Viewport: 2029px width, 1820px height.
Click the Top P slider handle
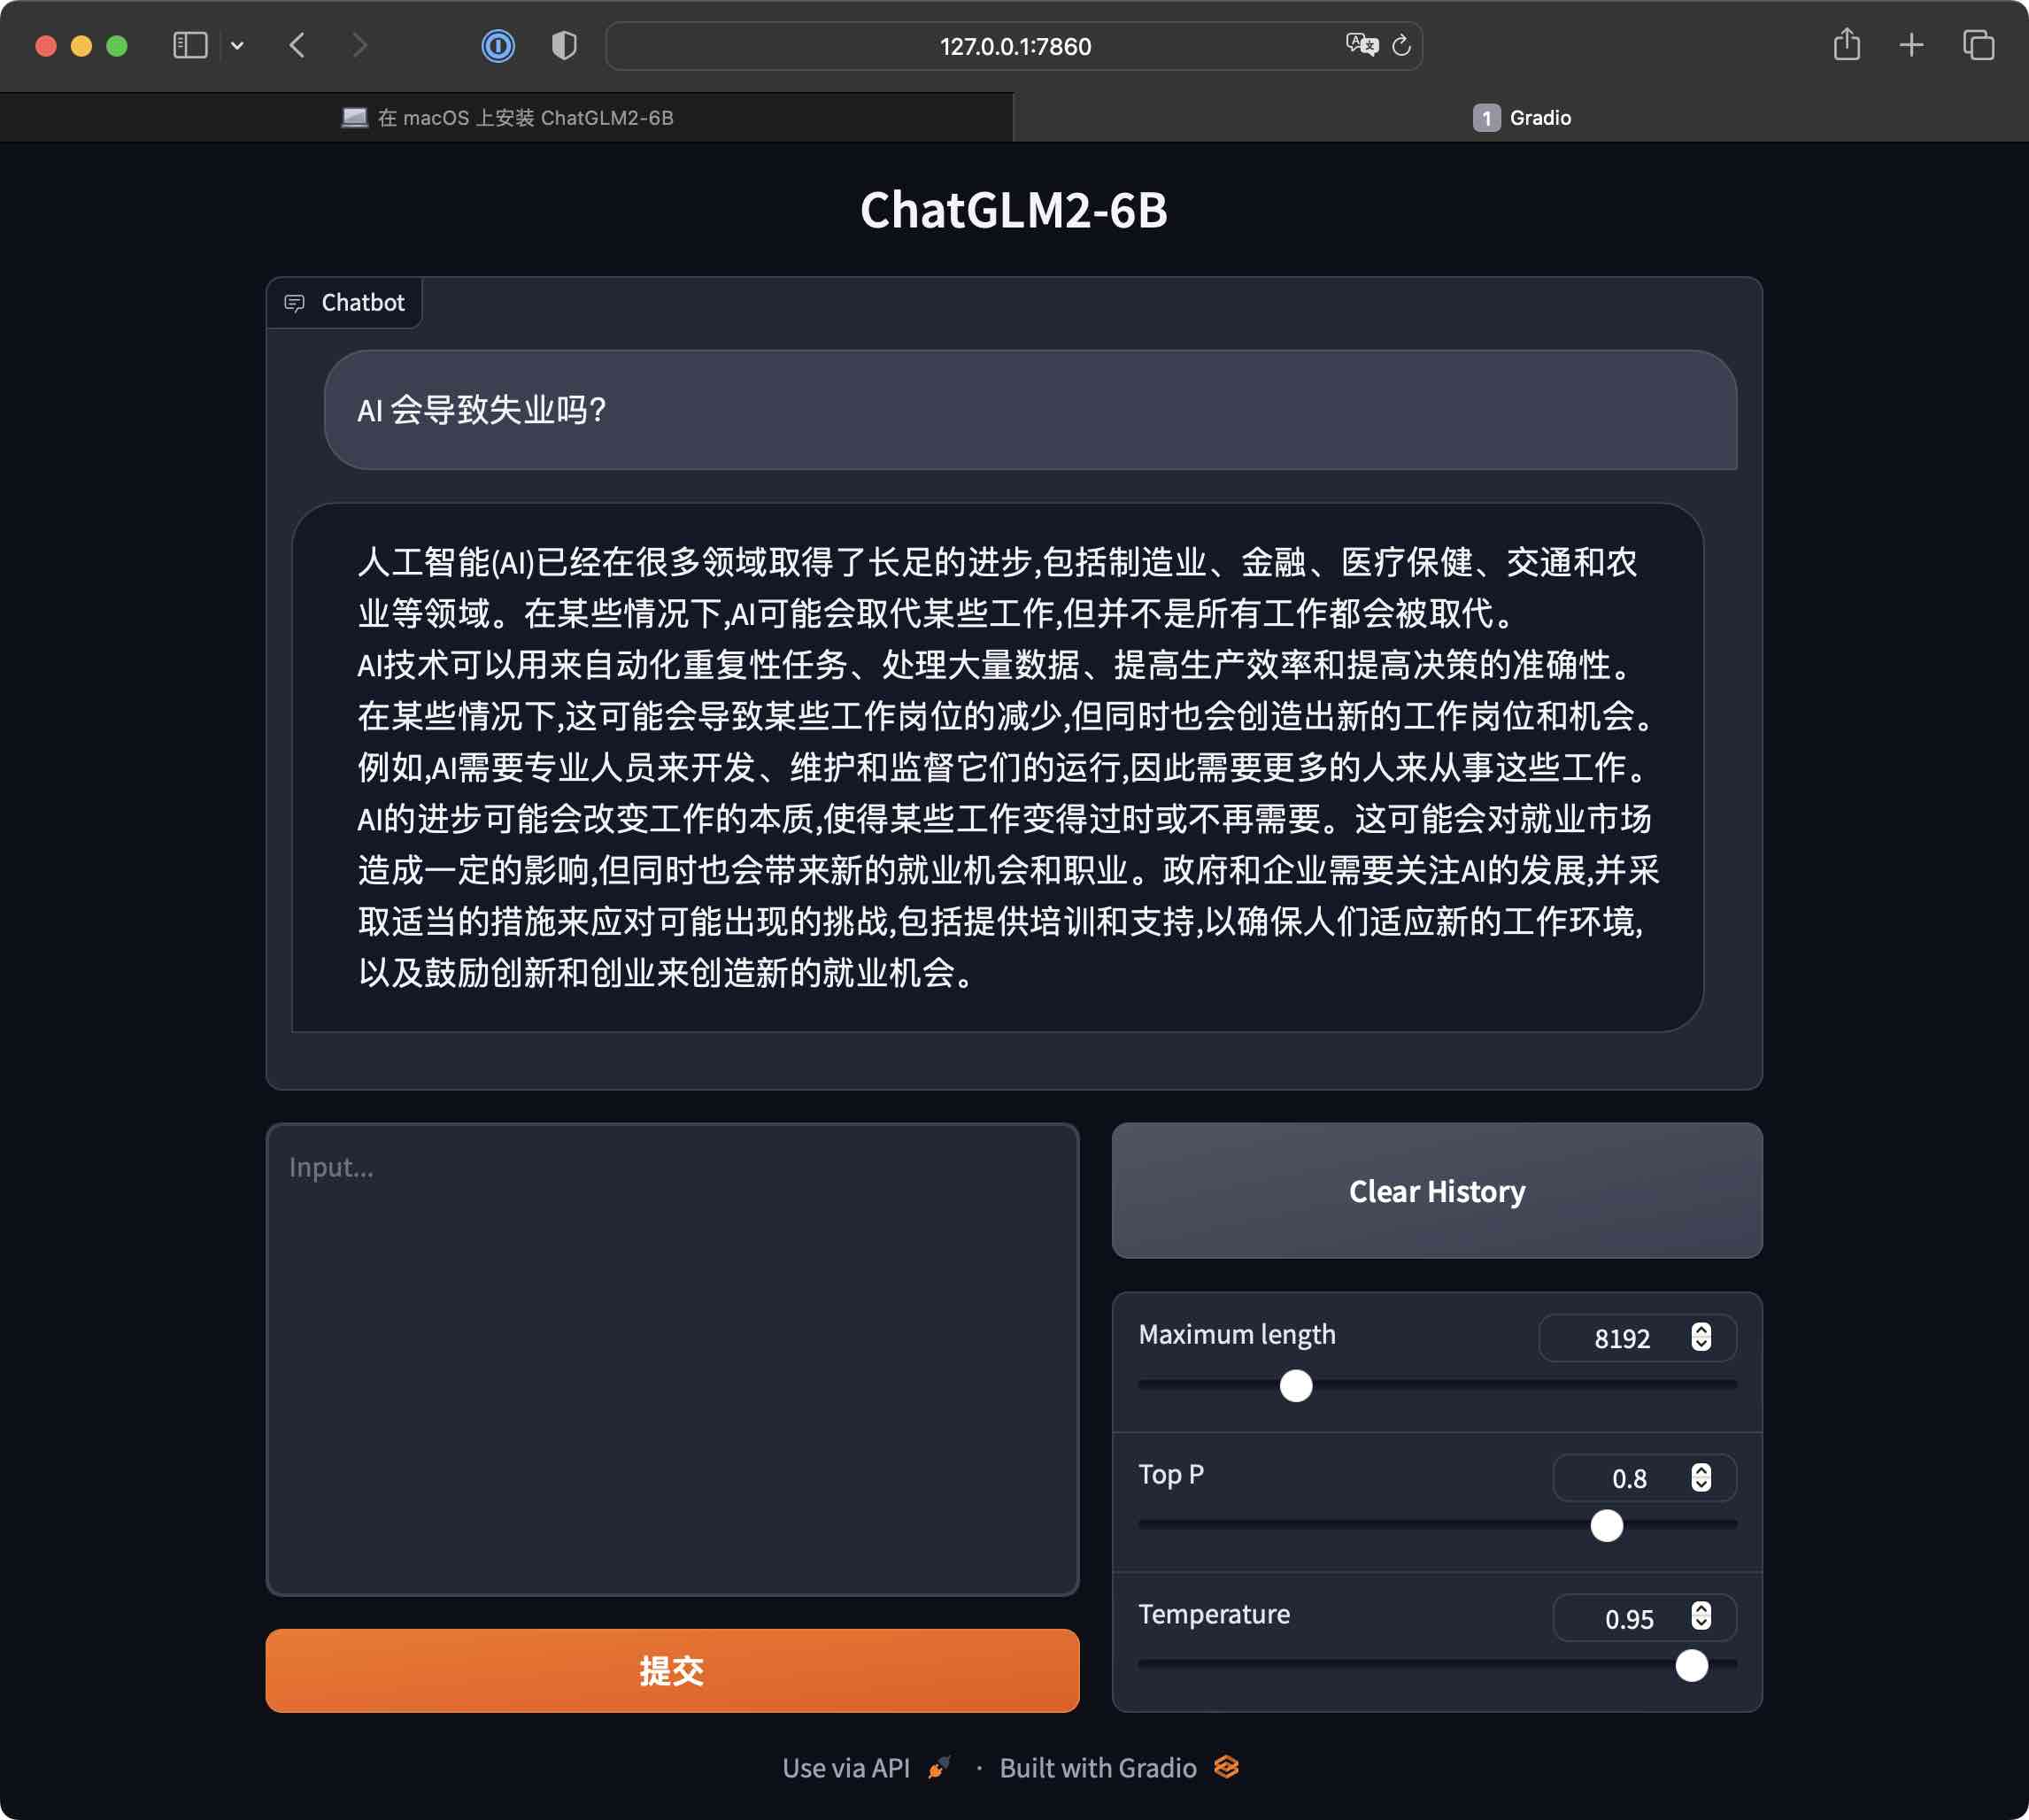[x=1607, y=1526]
